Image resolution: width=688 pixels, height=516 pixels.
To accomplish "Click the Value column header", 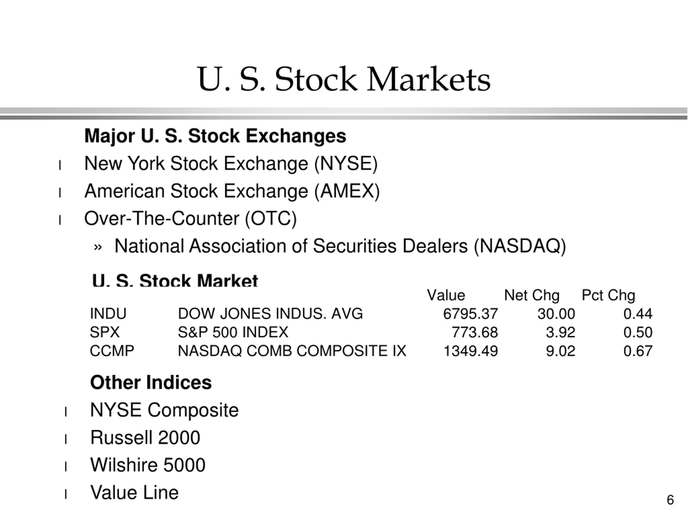I will 446,295.
